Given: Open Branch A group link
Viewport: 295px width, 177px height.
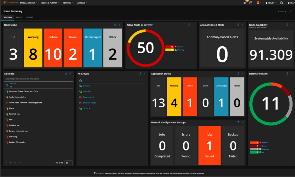Looking at the screenshot, I should (x=87, y=86).
